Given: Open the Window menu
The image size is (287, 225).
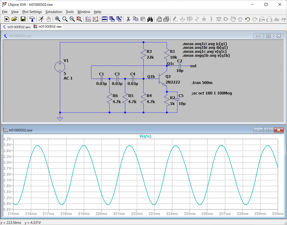Looking at the screenshot, I should 84,12.
